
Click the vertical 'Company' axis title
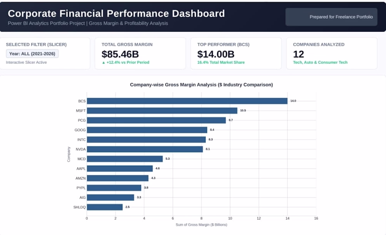pos(69,154)
